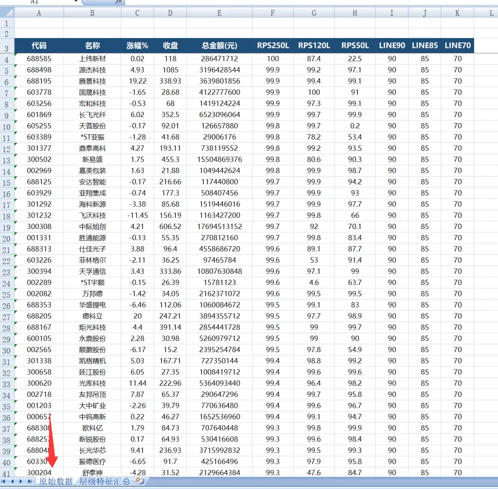This screenshot has width=498, height=489.
Task: Select column E header
Action: pos(219,13)
